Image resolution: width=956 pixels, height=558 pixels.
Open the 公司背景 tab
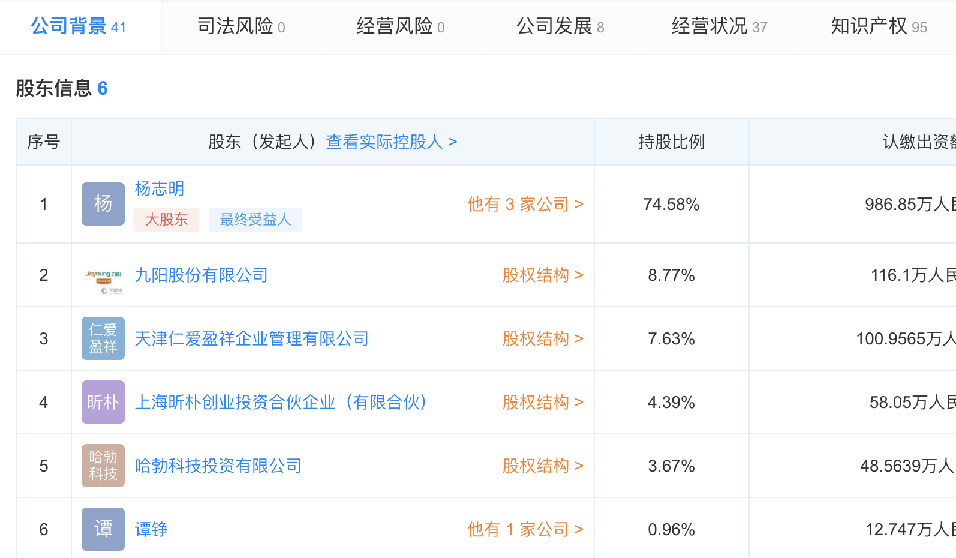79,27
